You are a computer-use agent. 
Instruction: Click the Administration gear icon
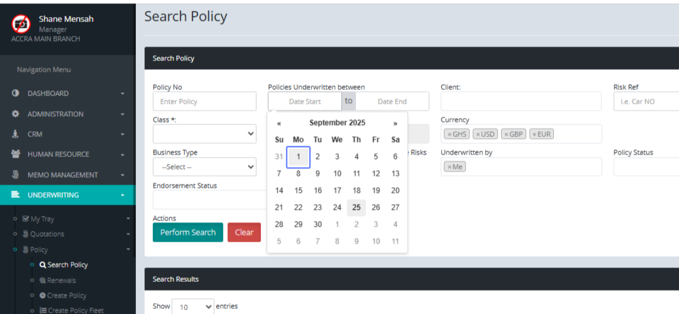point(16,114)
